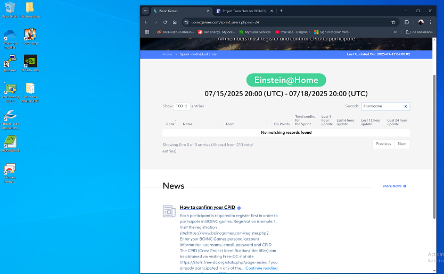Open the 'How to confirm your CPID' article
Image resolution: width=444 pixels, height=274 pixels.
click(207, 207)
